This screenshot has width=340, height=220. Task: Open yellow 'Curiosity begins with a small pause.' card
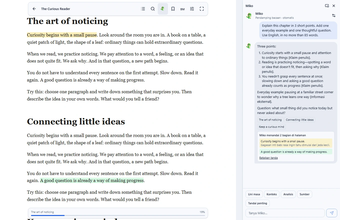click(x=296, y=143)
